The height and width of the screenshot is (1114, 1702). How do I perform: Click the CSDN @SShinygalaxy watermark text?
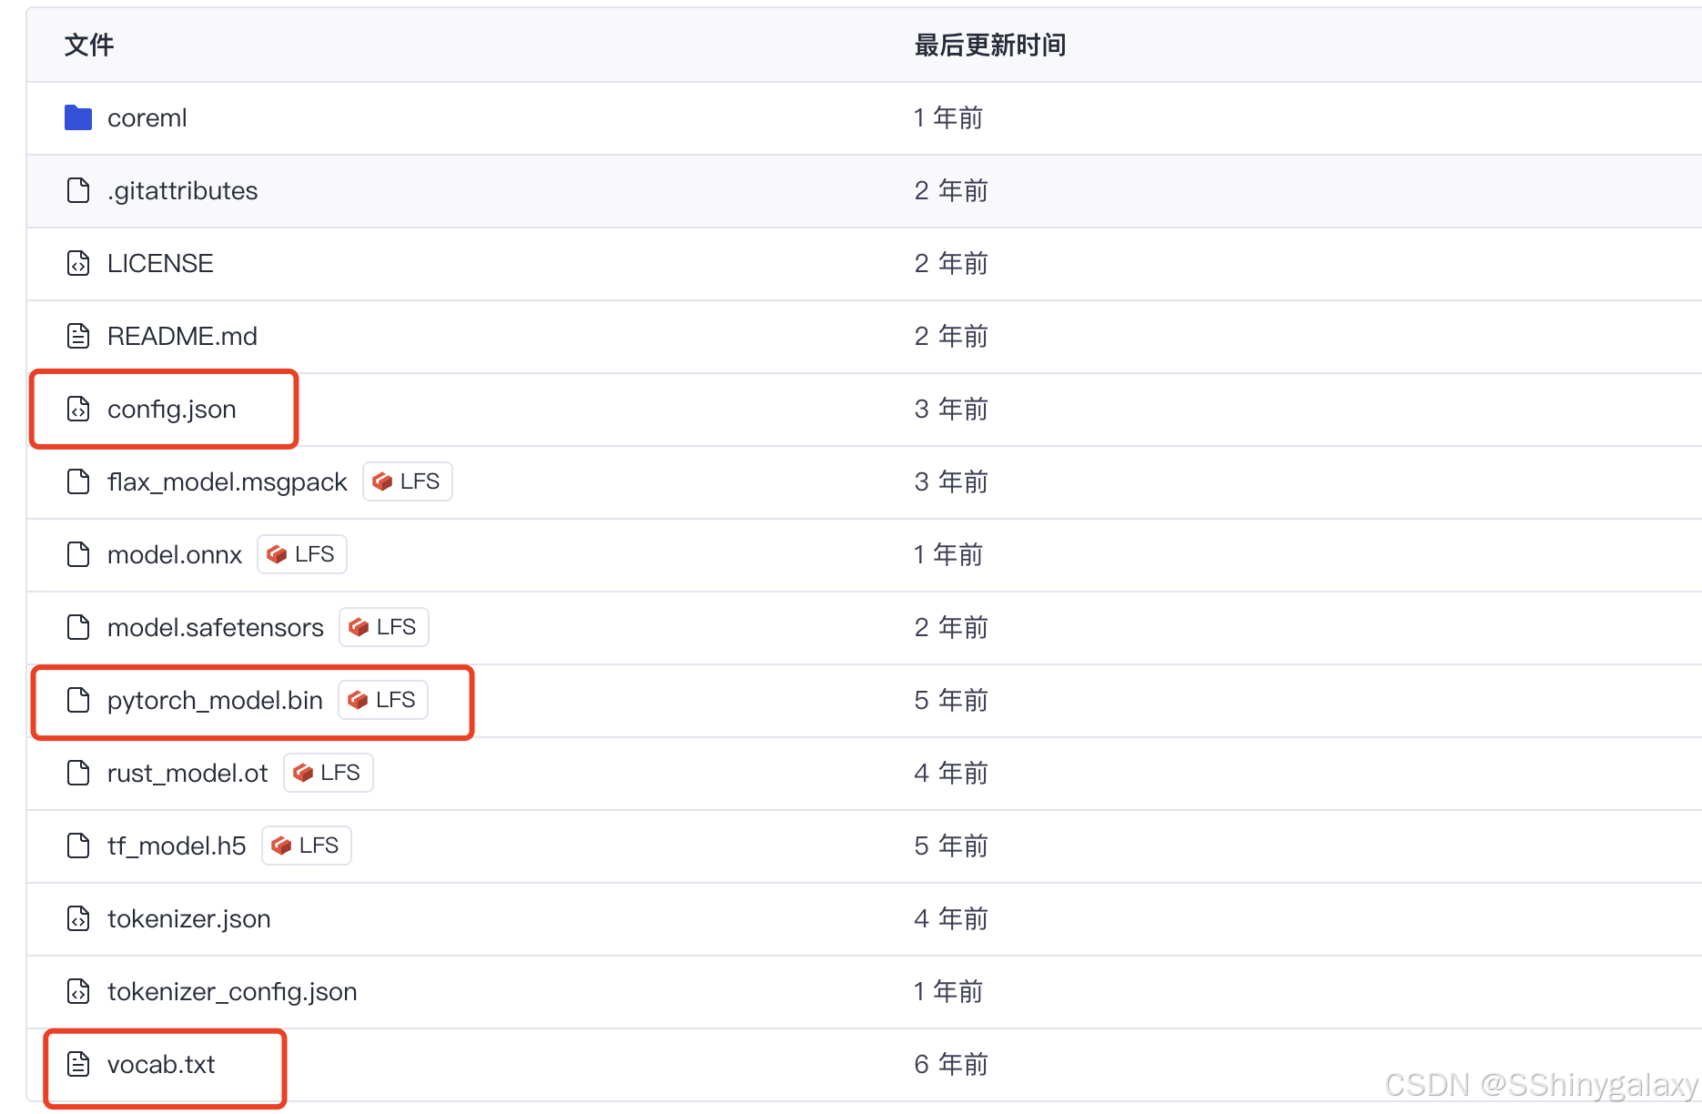pyautogui.click(x=1541, y=1085)
